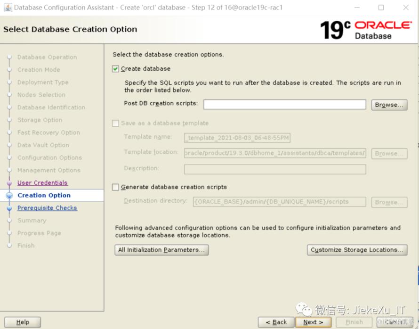Viewport: 419px width, 329px height.
Task: Click the Post DB creation scripts field
Action: [x=284, y=104]
